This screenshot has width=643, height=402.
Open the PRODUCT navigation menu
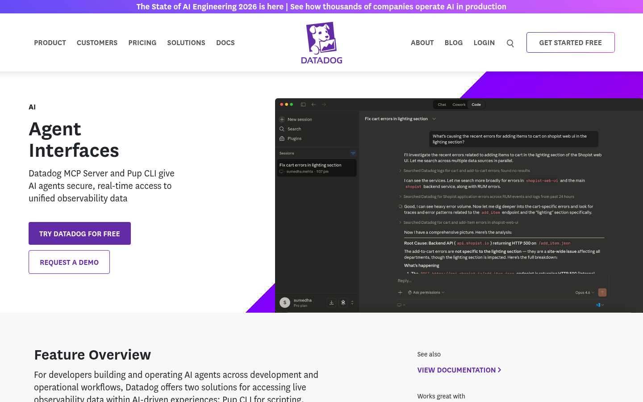click(50, 42)
